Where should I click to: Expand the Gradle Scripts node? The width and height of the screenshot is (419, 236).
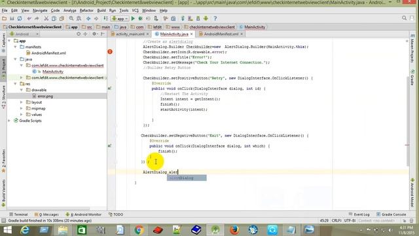click(x=10, y=121)
